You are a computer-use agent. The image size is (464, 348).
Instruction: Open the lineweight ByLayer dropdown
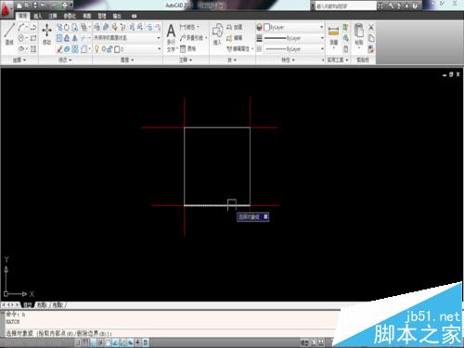click(293, 38)
